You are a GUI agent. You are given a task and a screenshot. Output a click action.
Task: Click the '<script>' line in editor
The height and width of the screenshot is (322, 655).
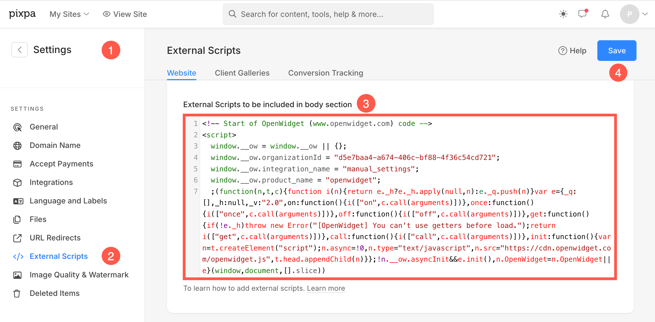pos(219,135)
